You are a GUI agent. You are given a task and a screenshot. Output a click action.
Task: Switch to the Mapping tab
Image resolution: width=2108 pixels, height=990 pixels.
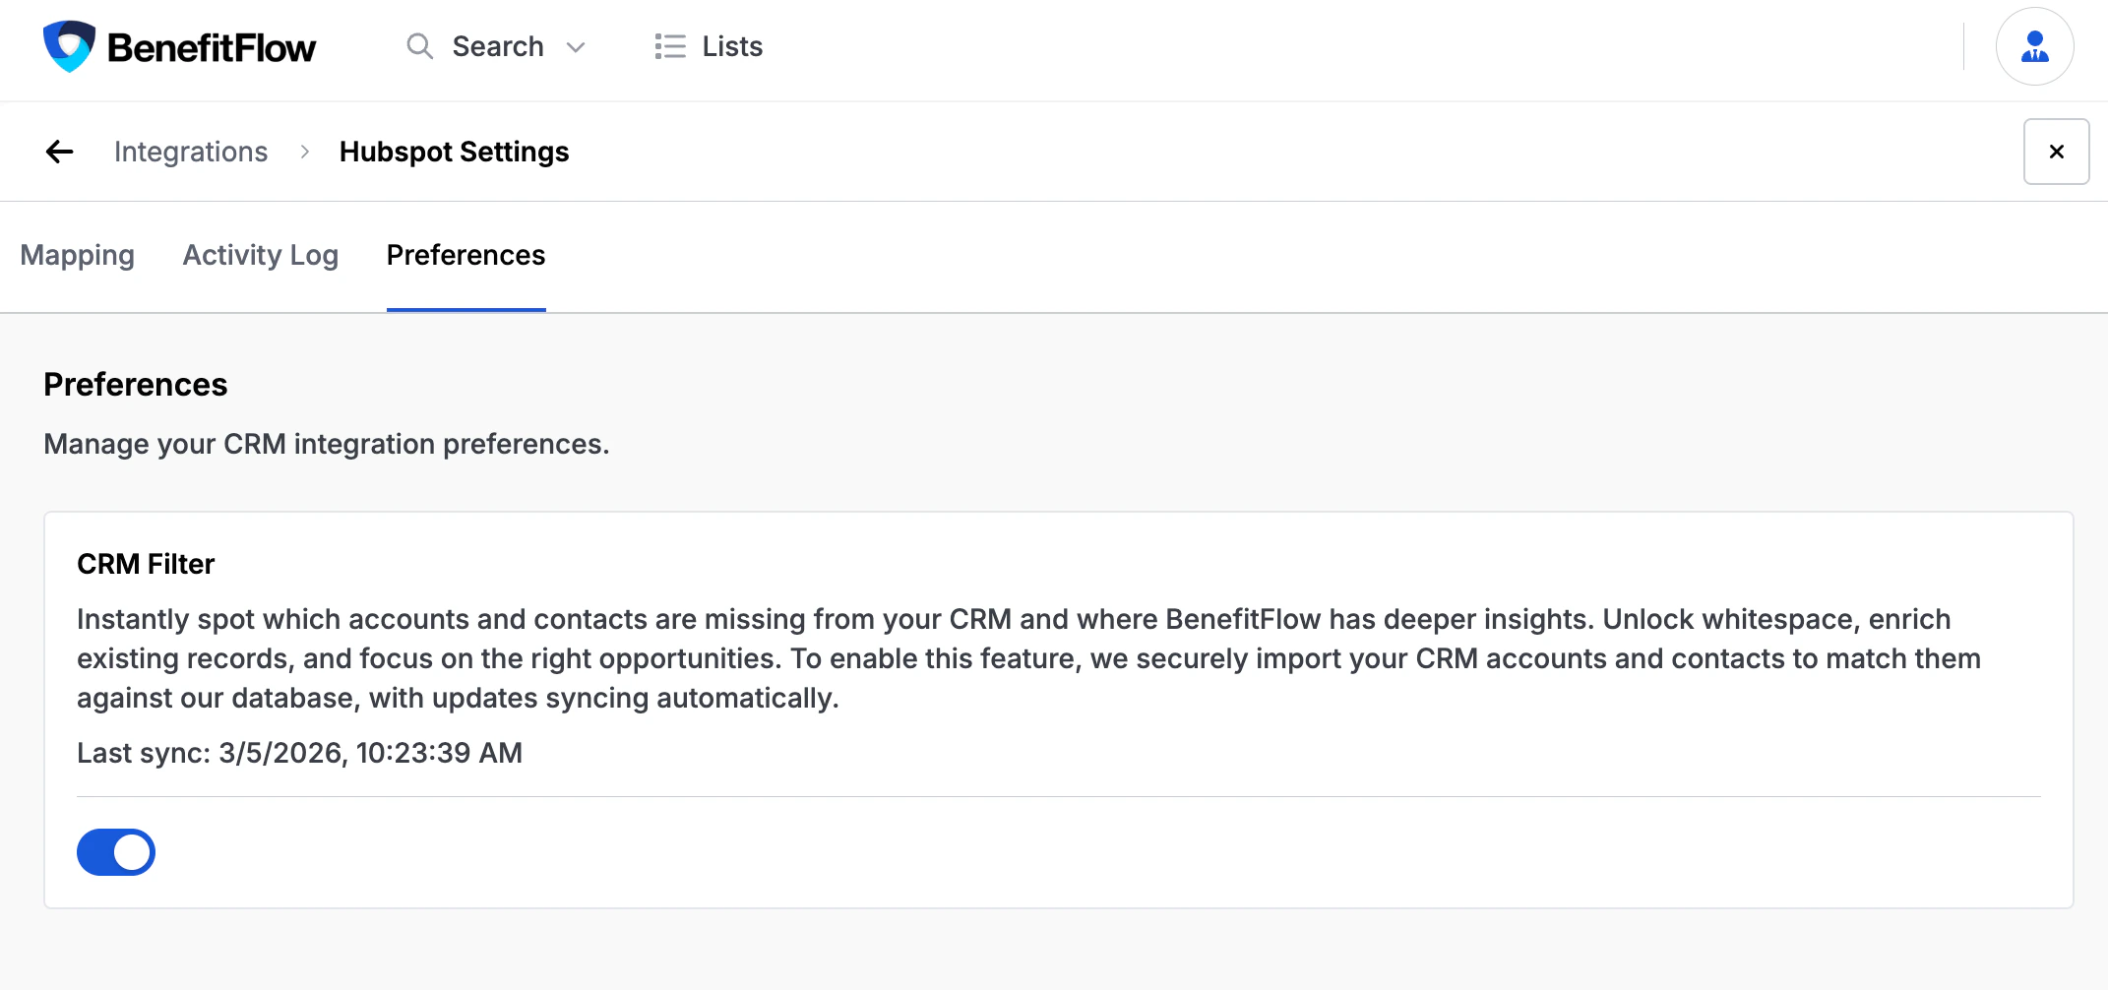coord(78,255)
